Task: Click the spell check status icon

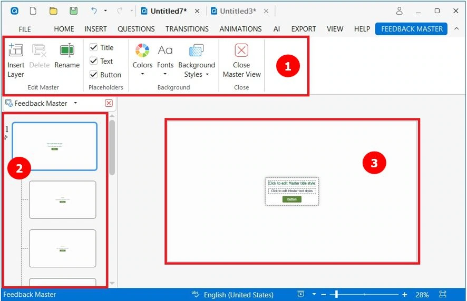Action: [x=196, y=295]
